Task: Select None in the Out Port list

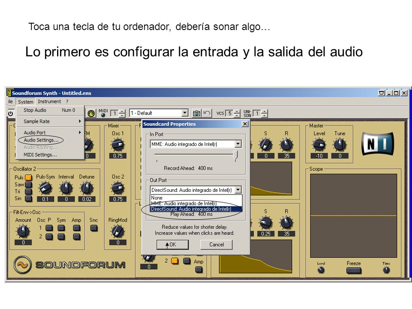Action: [196, 197]
